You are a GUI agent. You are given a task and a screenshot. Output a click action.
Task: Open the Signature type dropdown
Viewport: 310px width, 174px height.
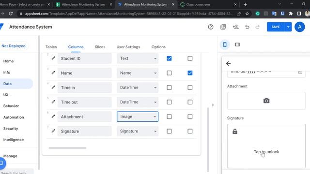pos(138,131)
